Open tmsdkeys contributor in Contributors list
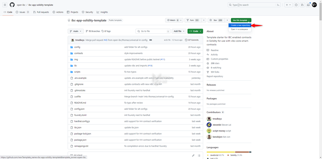This screenshot has width=322, height=159. (x=217, y=119)
